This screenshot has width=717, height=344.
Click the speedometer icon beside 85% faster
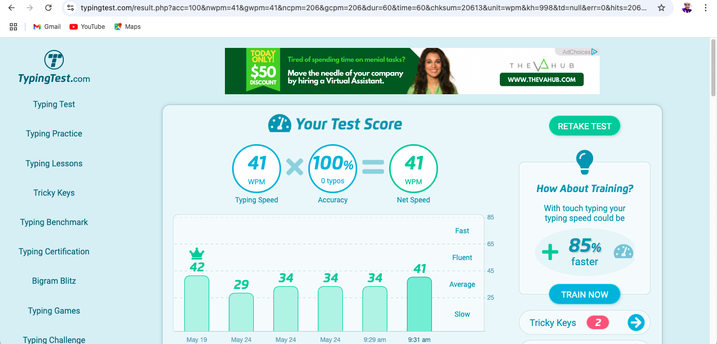click(623, 252)
